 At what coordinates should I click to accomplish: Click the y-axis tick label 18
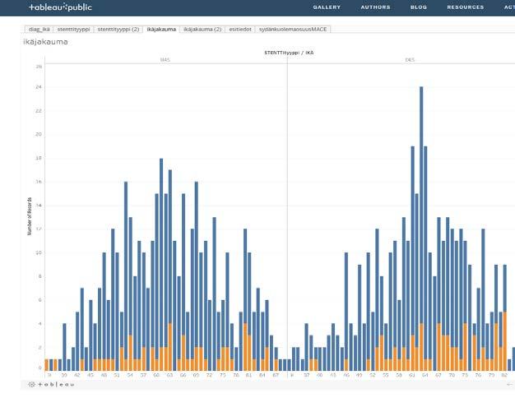(39, 158)
